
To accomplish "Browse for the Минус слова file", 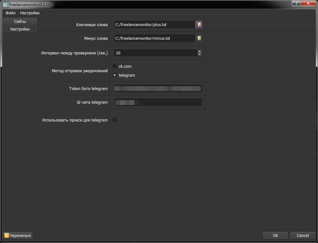I will click(199, 38).
